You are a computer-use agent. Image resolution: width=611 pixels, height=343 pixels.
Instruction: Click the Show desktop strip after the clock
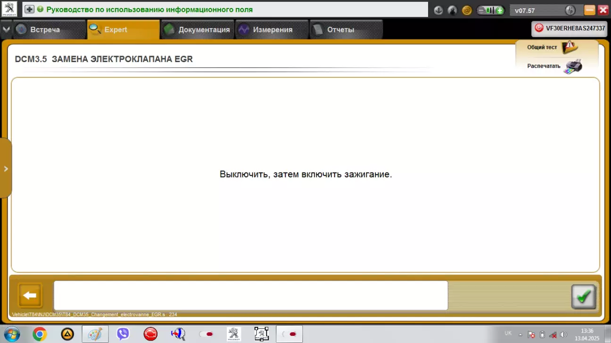(x=607, y=334)
